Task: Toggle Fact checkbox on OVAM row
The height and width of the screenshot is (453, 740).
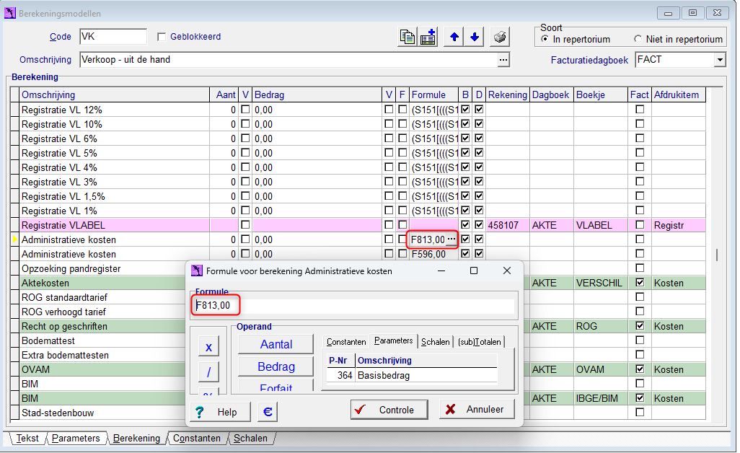Action: pyautogui.click(x=640, y=369)
